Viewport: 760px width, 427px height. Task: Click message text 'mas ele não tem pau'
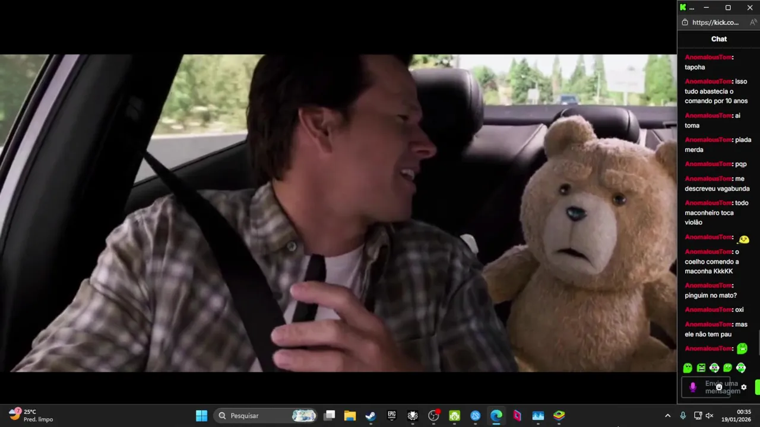pyautogui.click(x=716, y=330)
